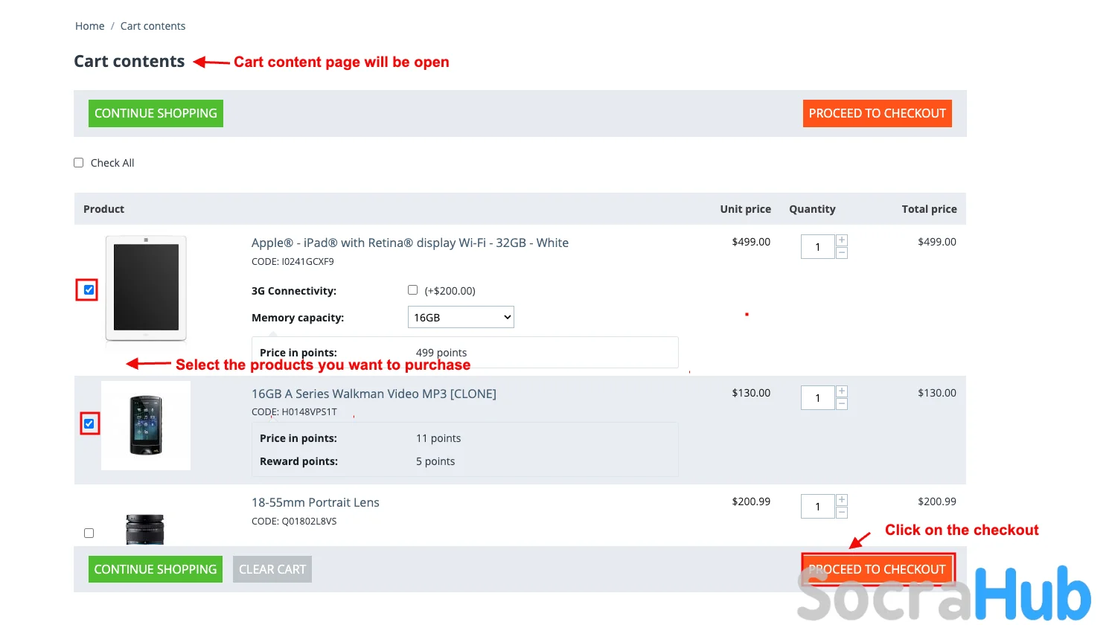Click the Walkman quantity input field

pyautogui.click(x=817, y=398)
